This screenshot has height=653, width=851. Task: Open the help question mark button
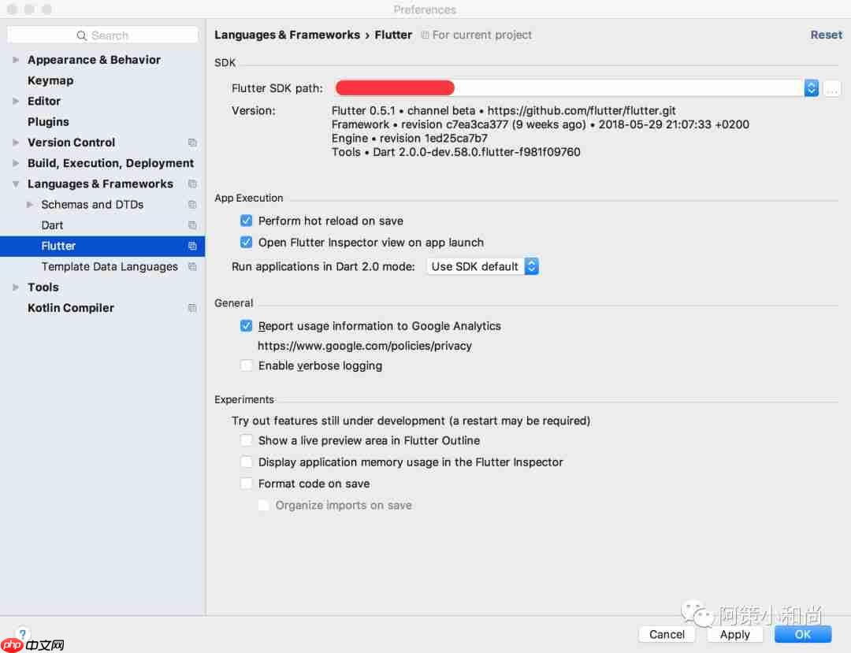[22, 633]
